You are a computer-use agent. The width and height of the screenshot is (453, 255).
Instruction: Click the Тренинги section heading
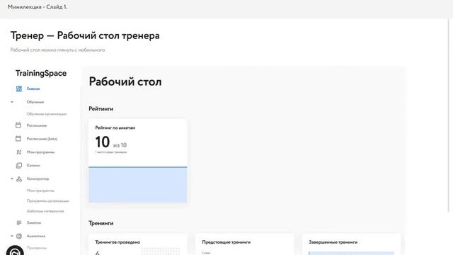[101, 223]
